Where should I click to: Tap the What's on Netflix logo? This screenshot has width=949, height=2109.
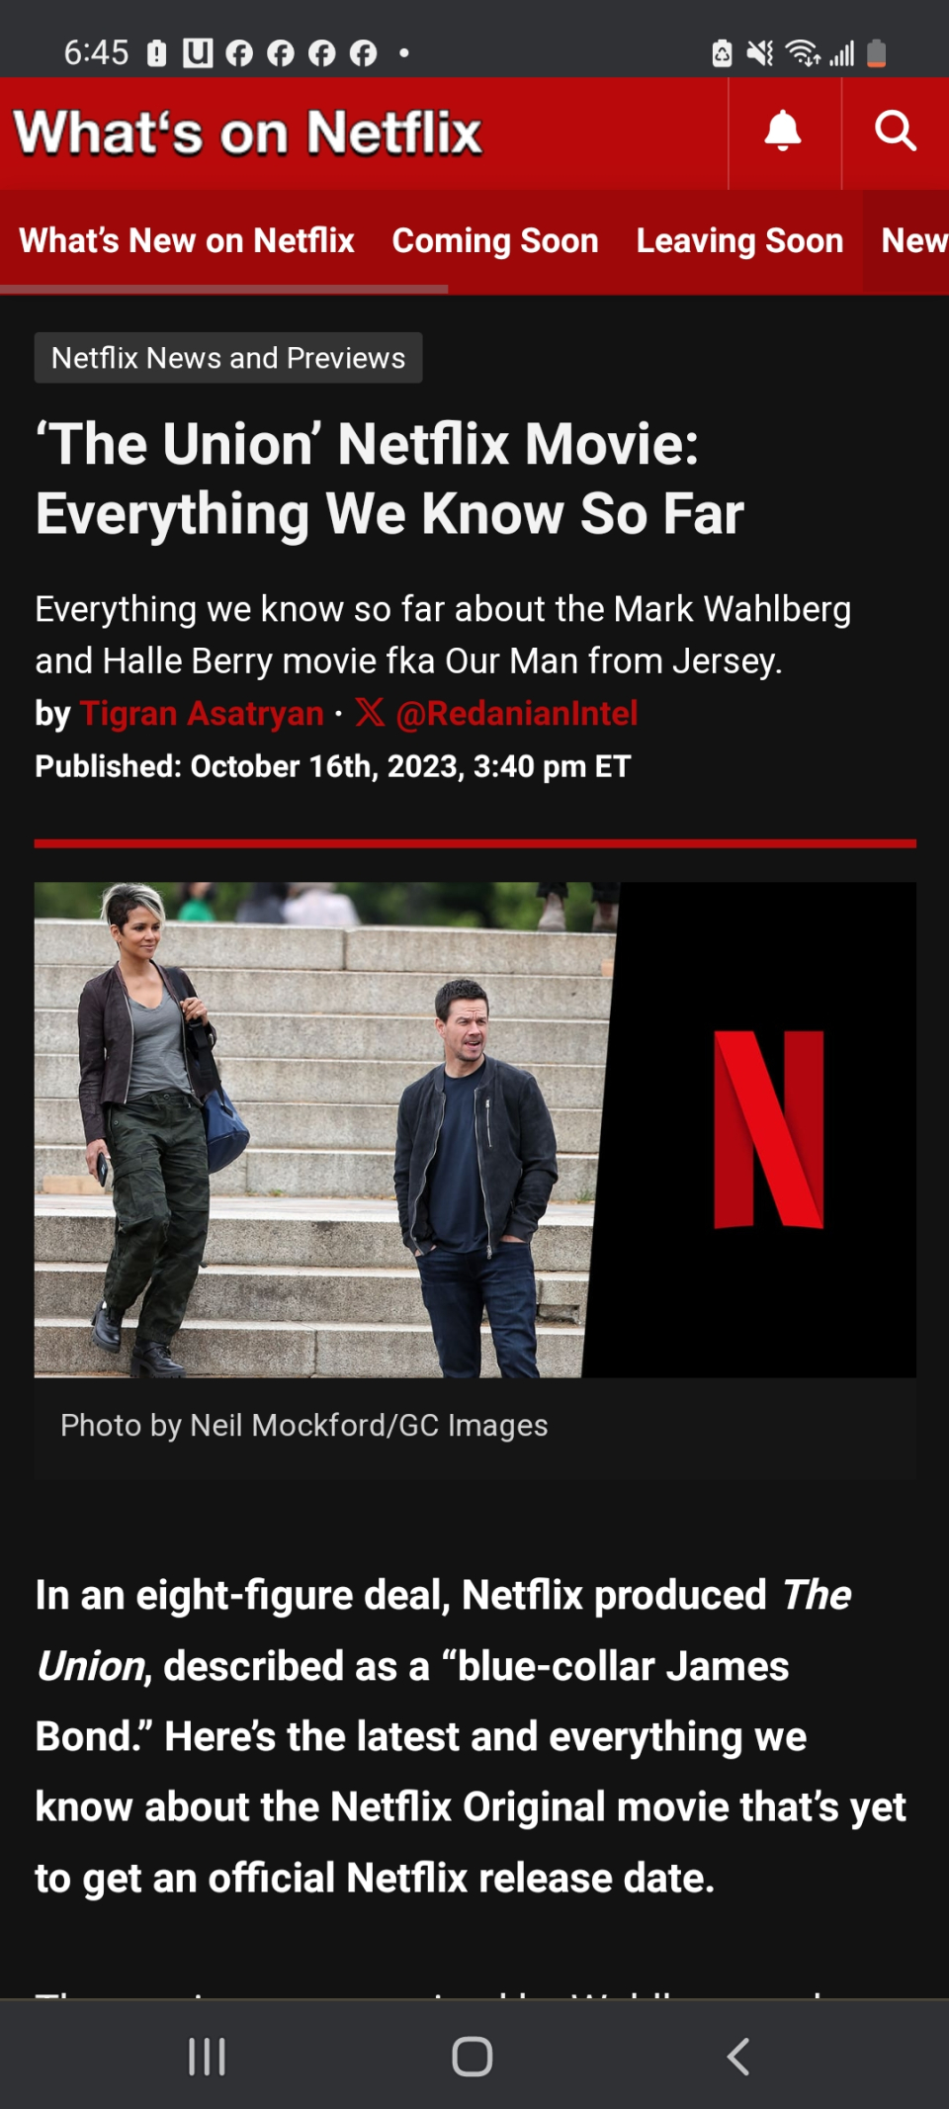coord(247,132)
